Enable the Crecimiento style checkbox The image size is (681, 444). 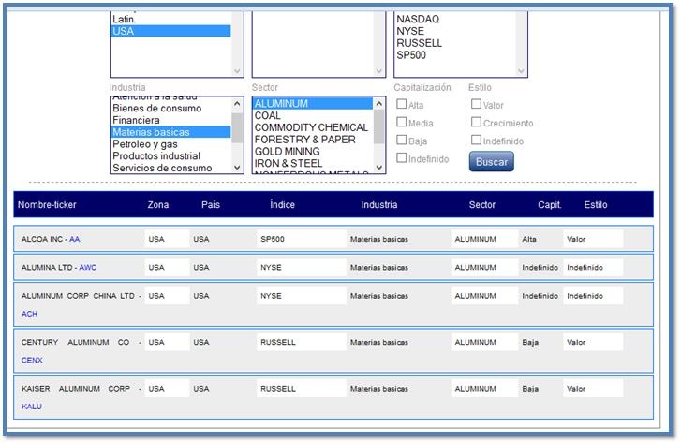click(x=477, y=122)
